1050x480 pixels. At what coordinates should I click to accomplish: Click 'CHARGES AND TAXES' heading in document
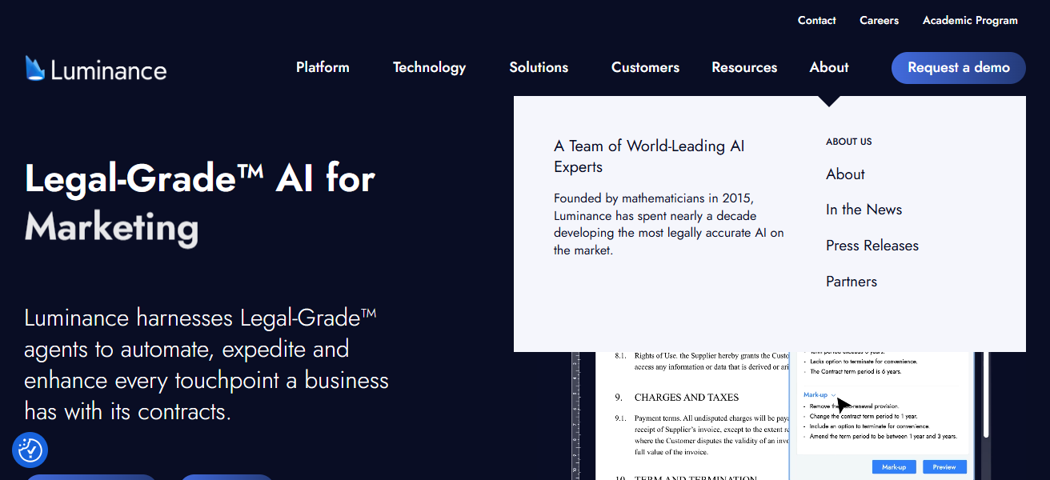tap(687, 398)
